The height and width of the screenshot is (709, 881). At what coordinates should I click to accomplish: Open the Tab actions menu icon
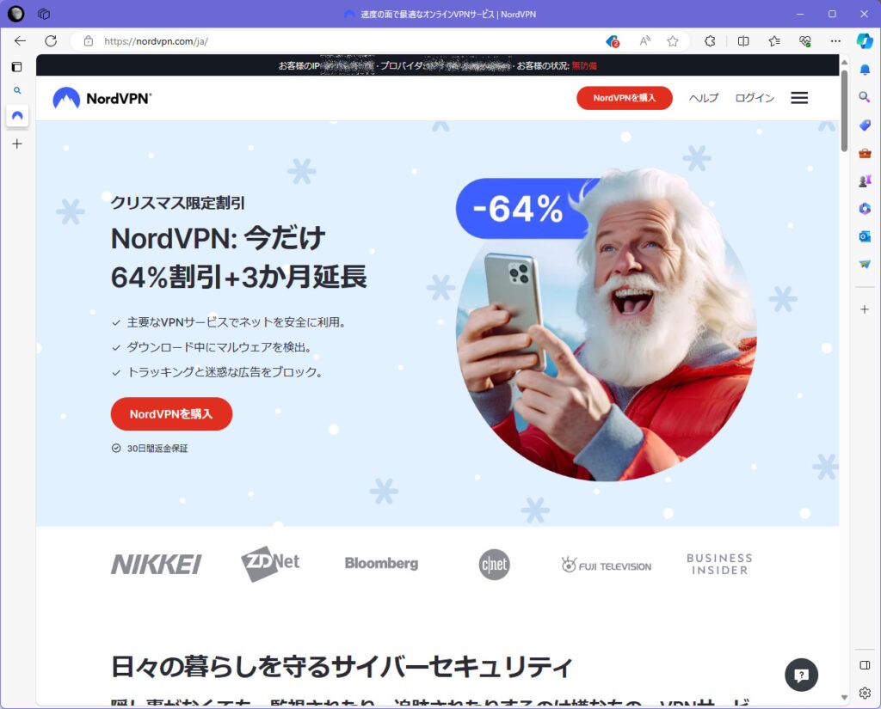click(x=17, y=67)
